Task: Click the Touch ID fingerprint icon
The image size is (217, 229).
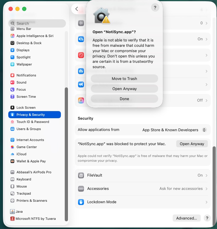Action: point(12,122)
